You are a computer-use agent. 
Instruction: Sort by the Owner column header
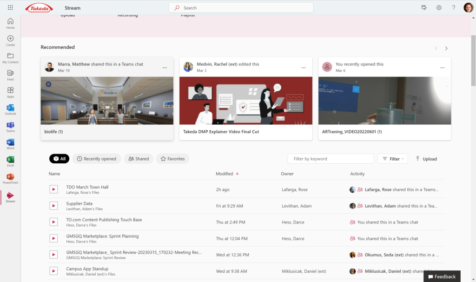(287, 173)
